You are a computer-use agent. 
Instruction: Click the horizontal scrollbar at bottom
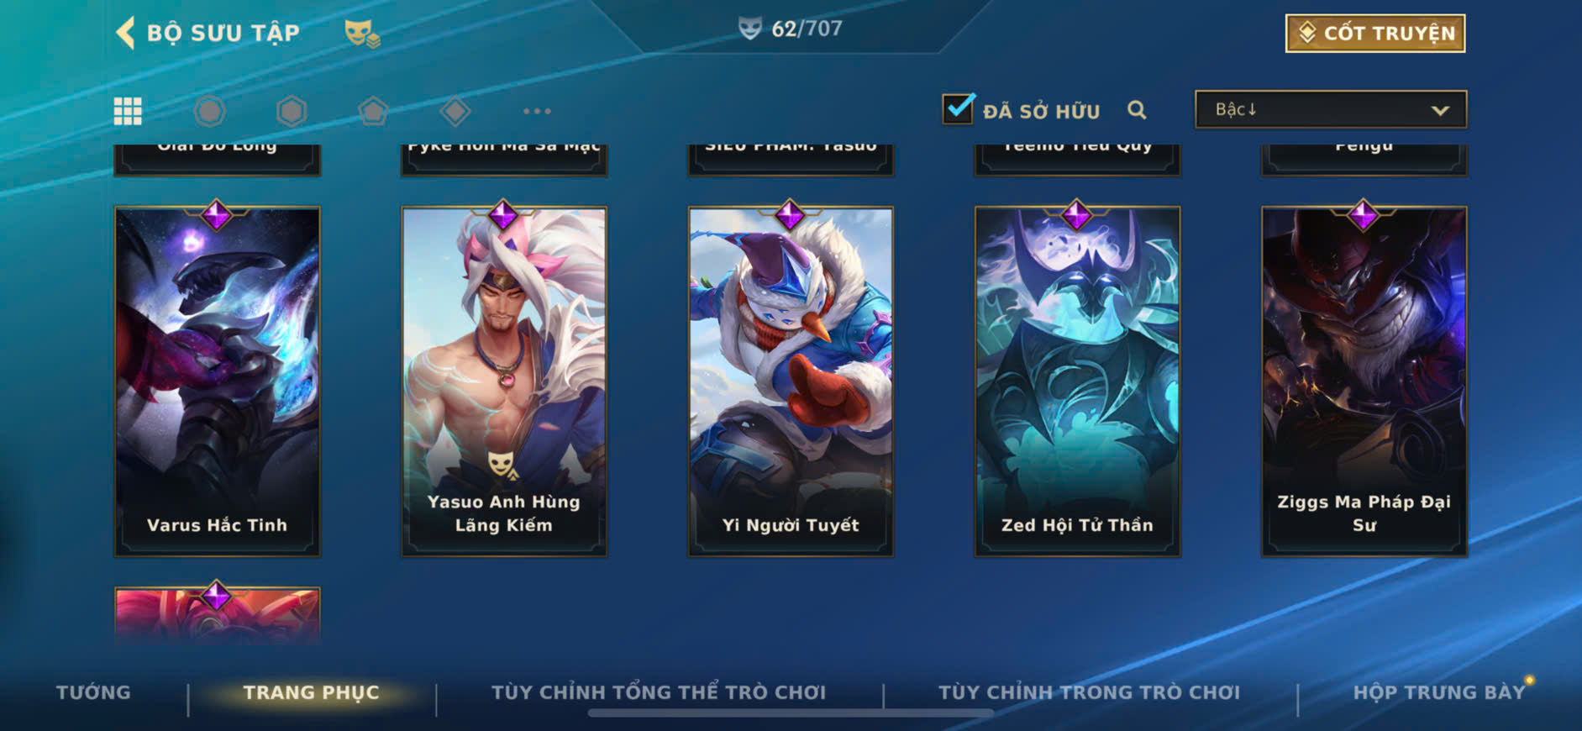(x=791, y=713)
